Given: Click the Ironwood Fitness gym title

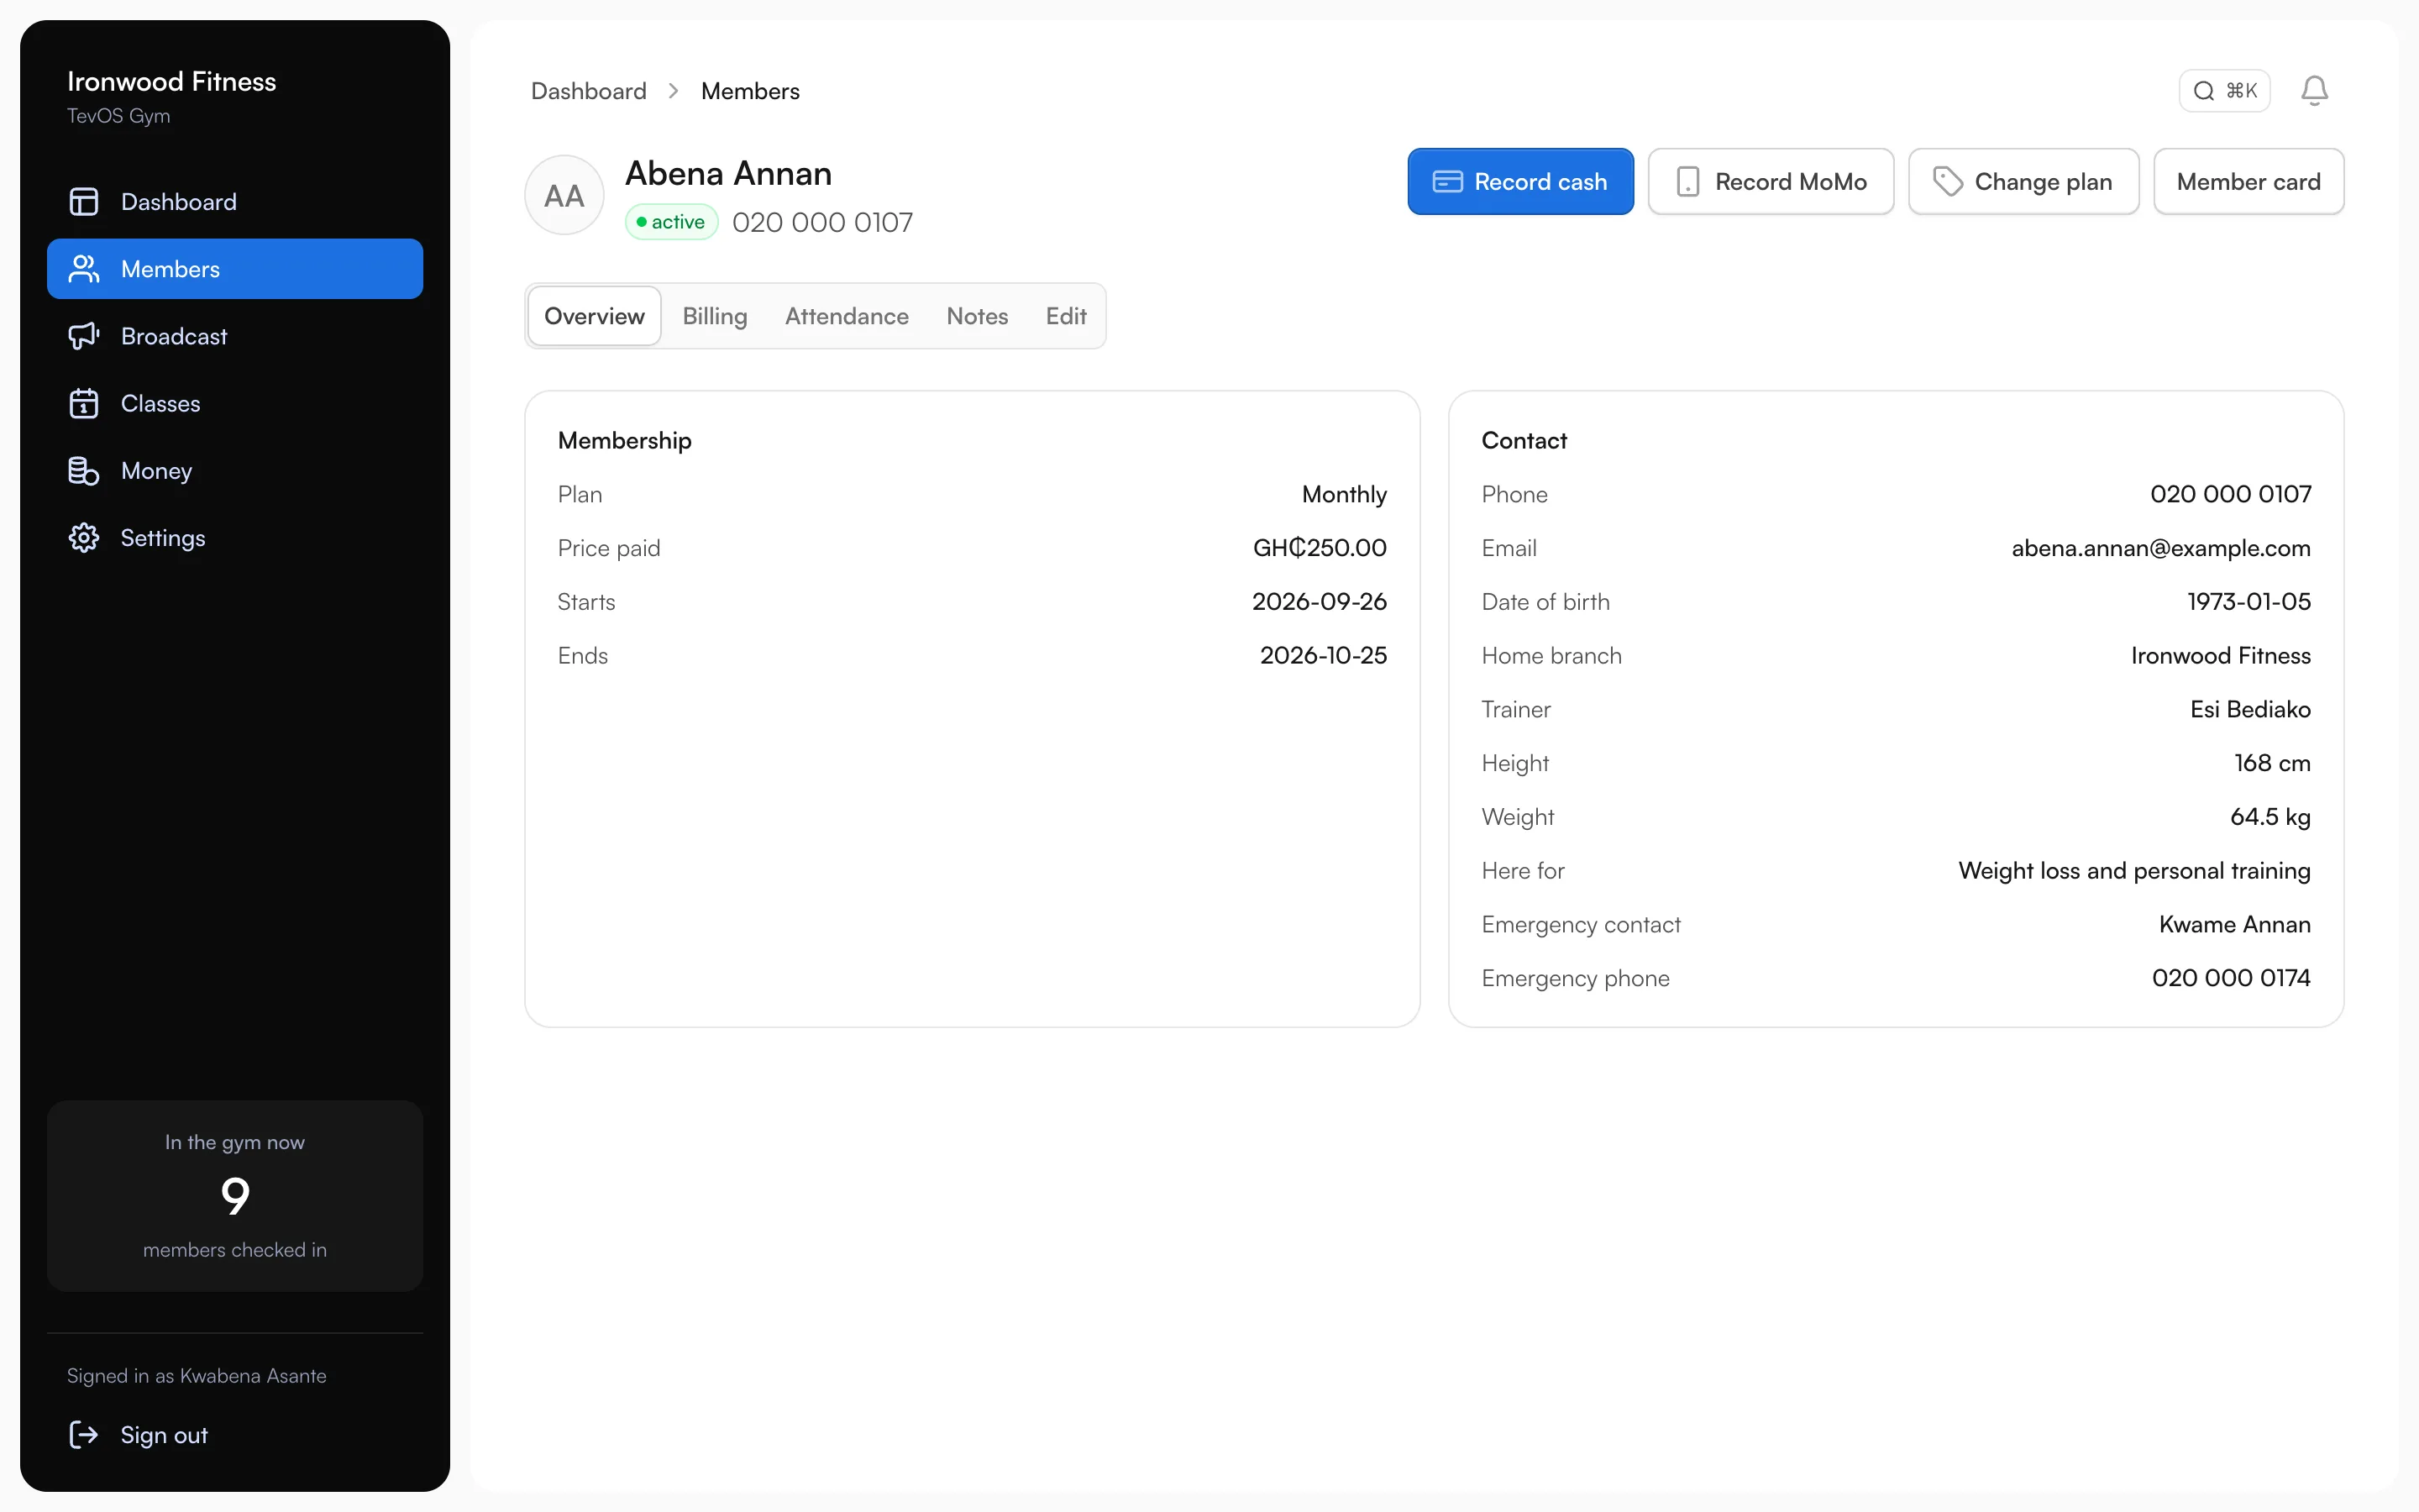Looking at the screenshot, I should (172, 81).
